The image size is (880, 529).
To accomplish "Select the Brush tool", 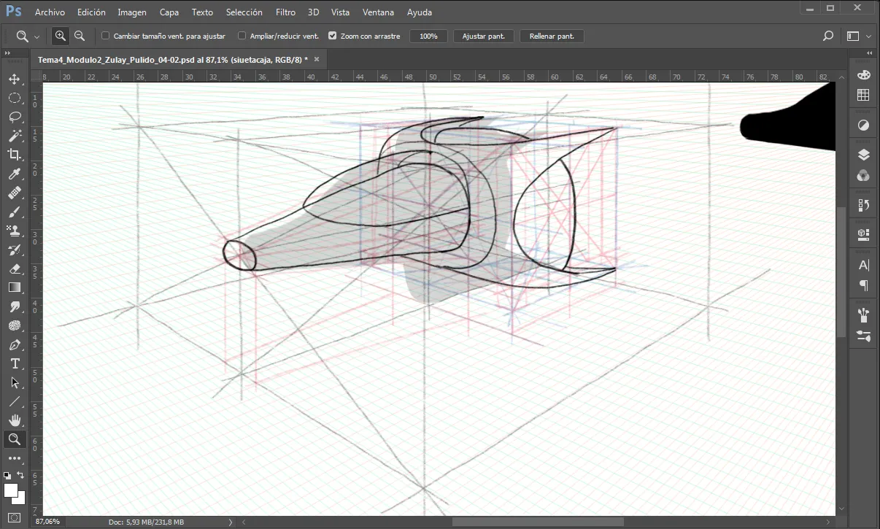I will [14, 212].
